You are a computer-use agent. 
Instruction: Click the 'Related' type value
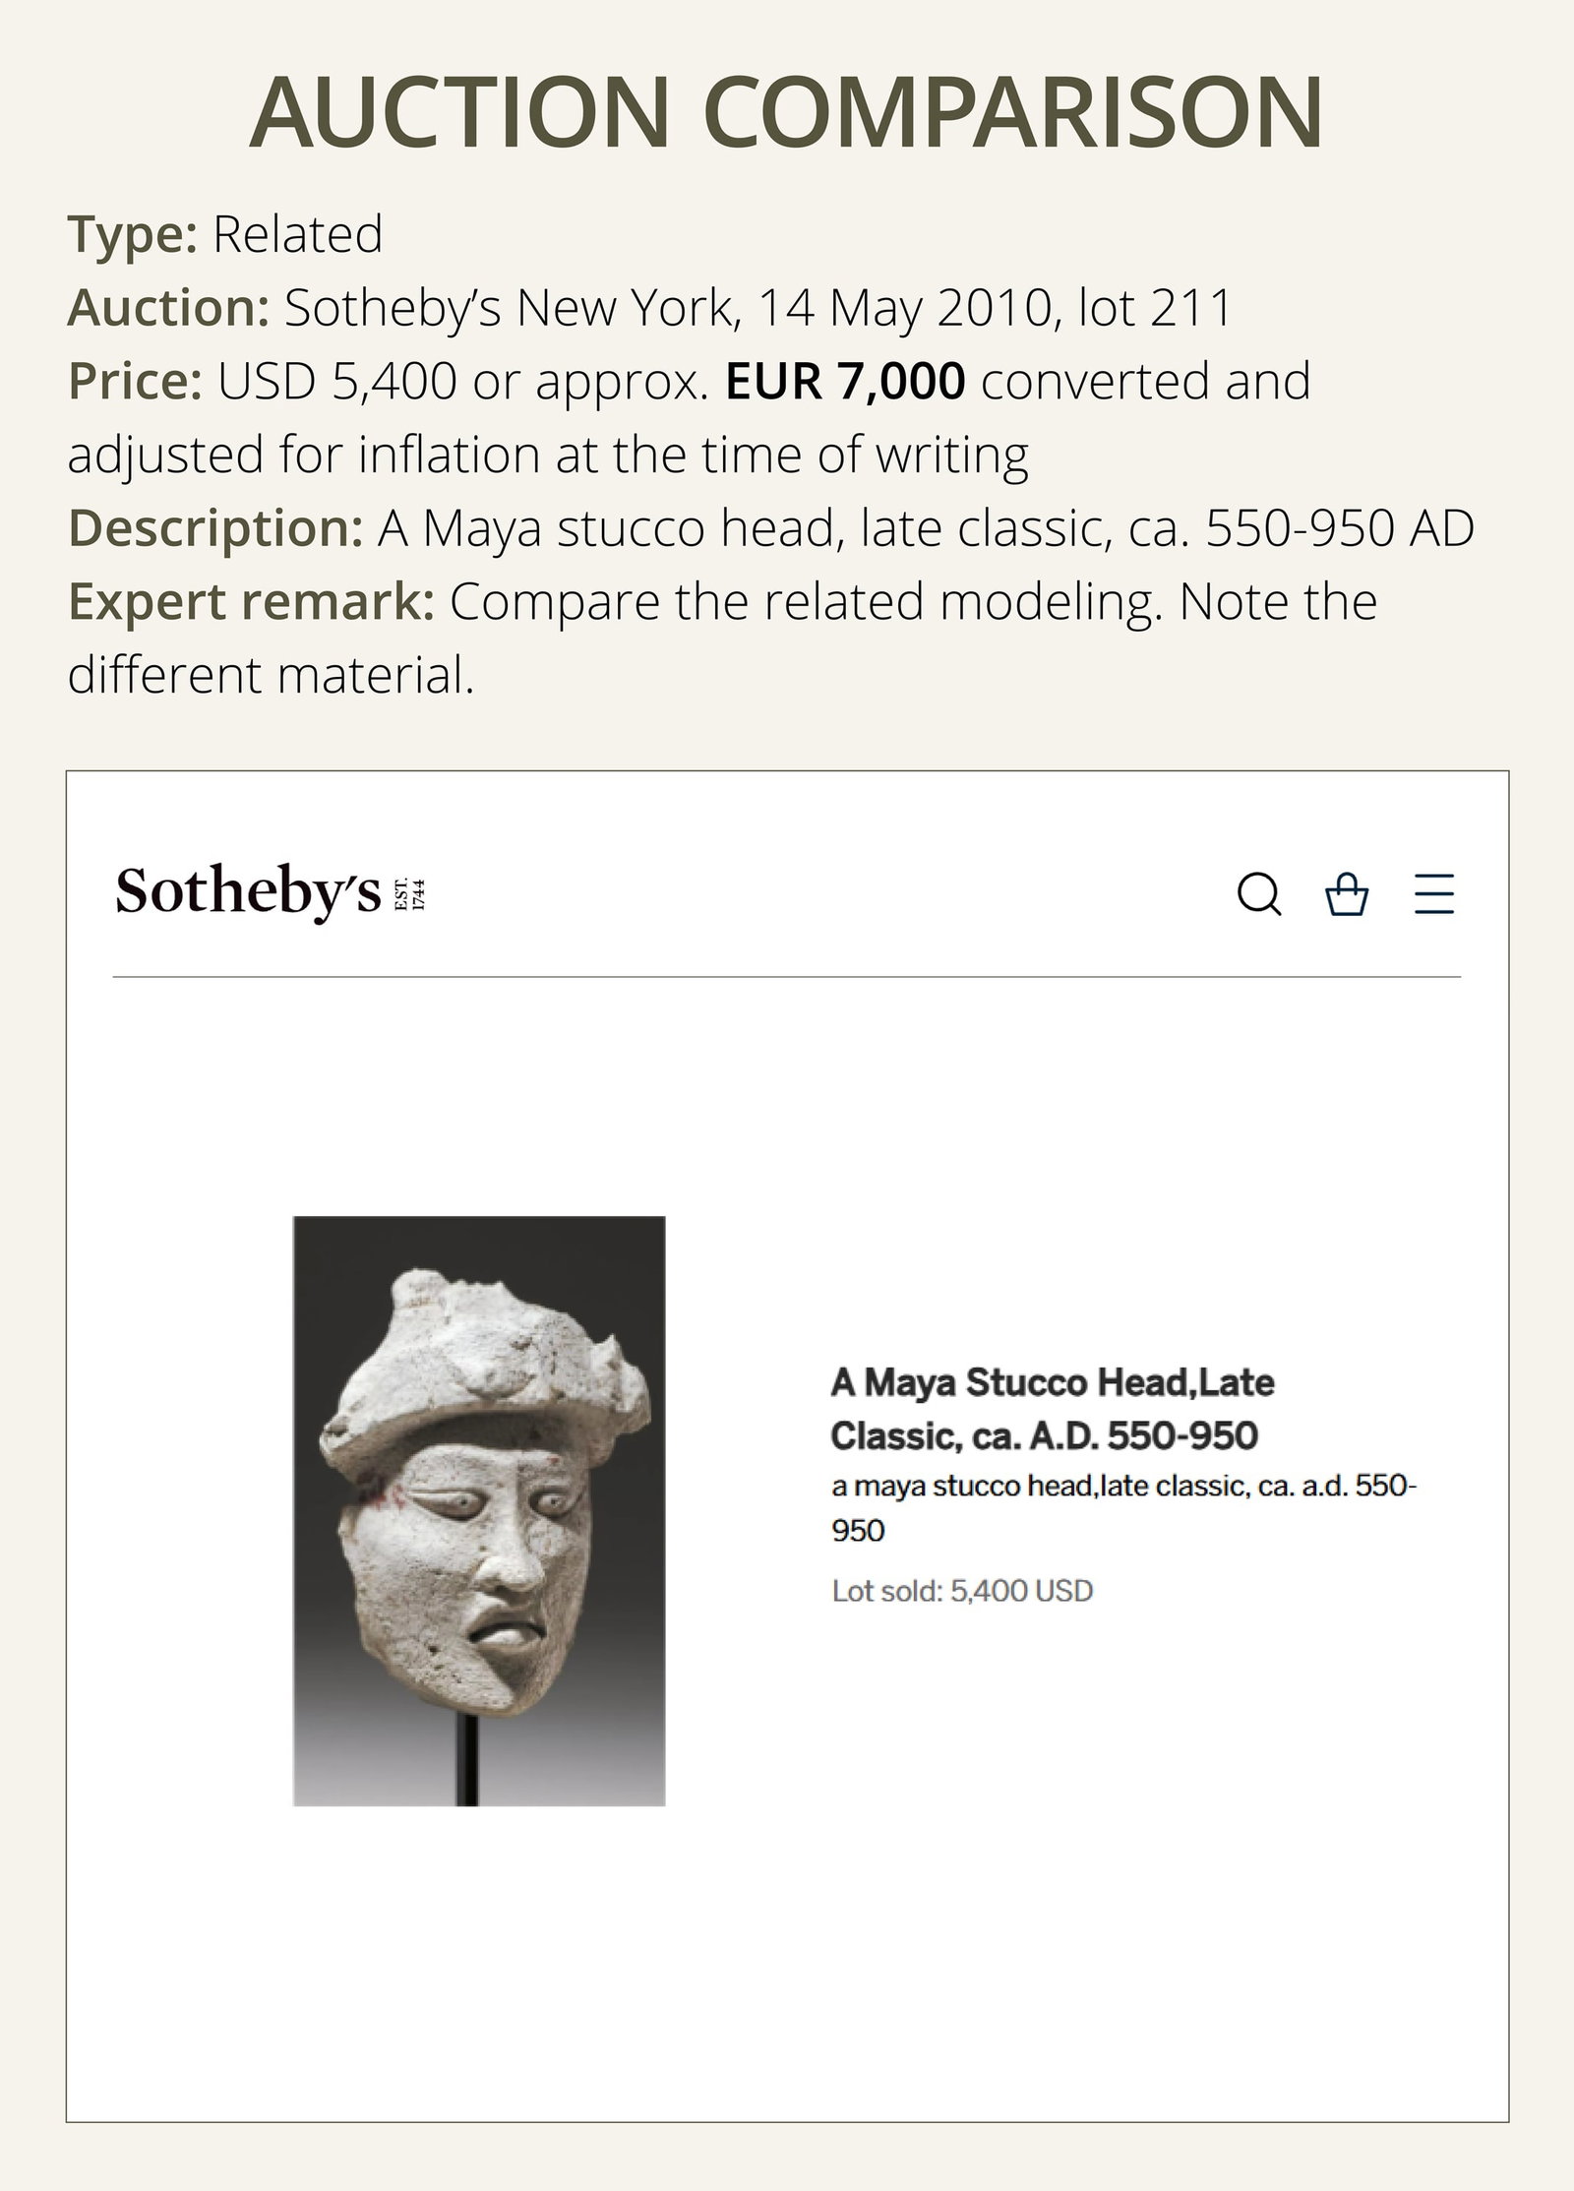click(x=298, y=234)
